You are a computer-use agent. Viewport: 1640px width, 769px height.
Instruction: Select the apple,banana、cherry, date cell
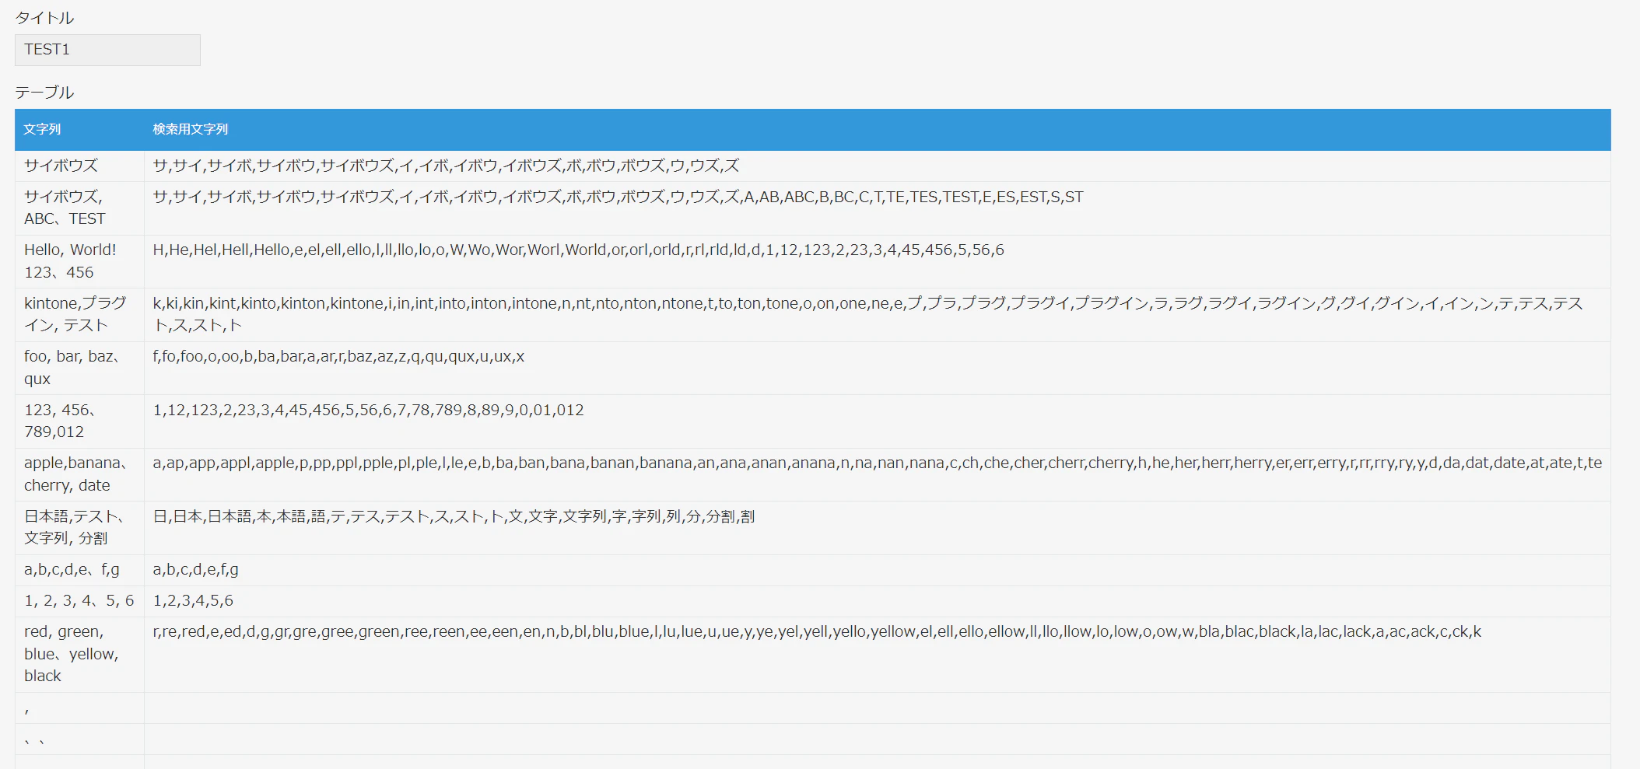point(79,474)
